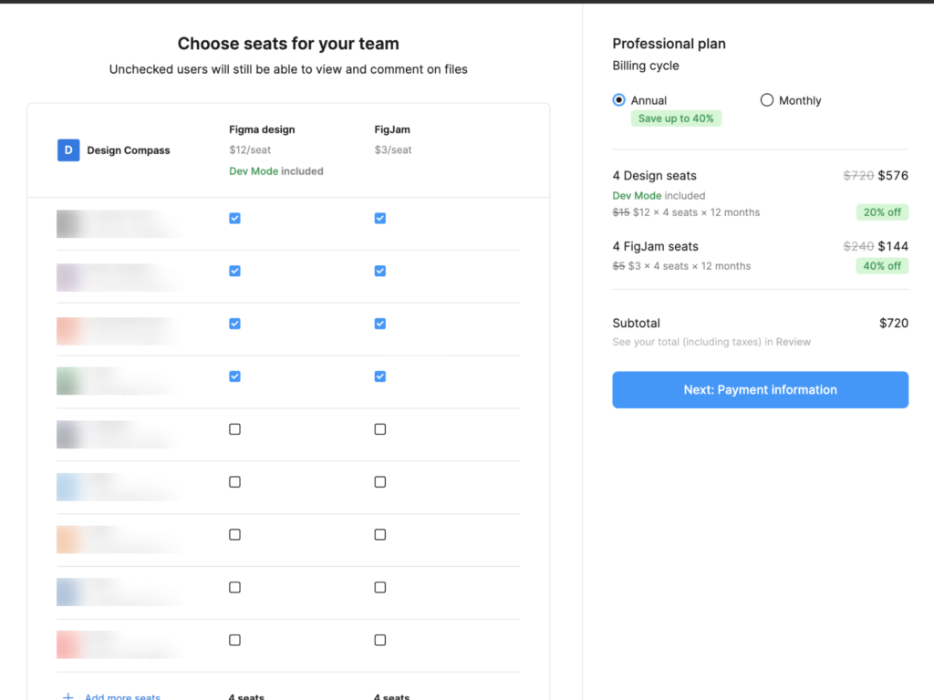
Task: Open the Review link under Subtotal
Action: (x=793, y=342)
